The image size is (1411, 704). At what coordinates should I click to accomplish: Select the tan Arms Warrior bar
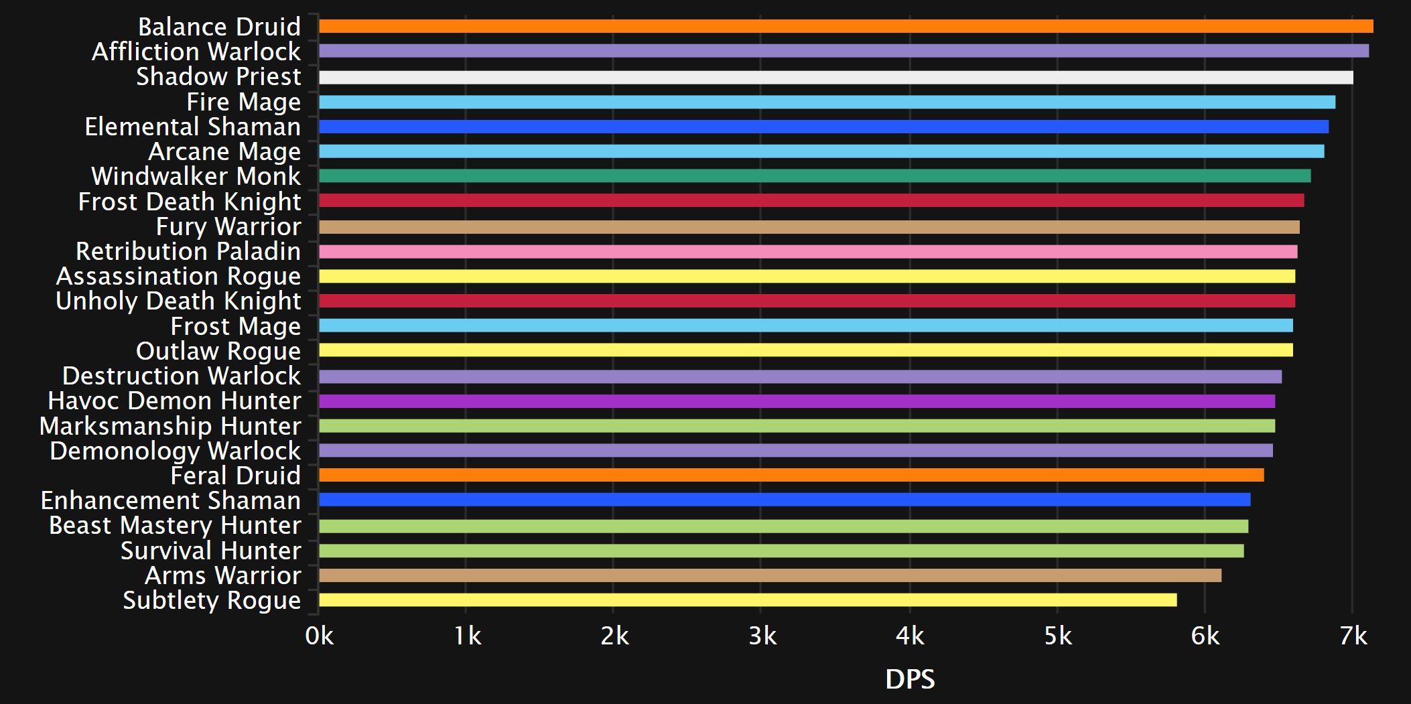(770, 575)
